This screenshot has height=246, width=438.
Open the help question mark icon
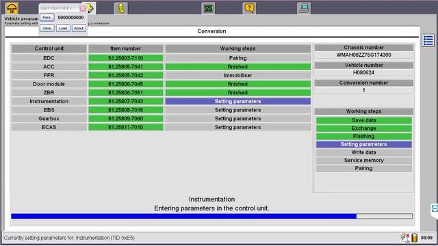click(249, 8)
